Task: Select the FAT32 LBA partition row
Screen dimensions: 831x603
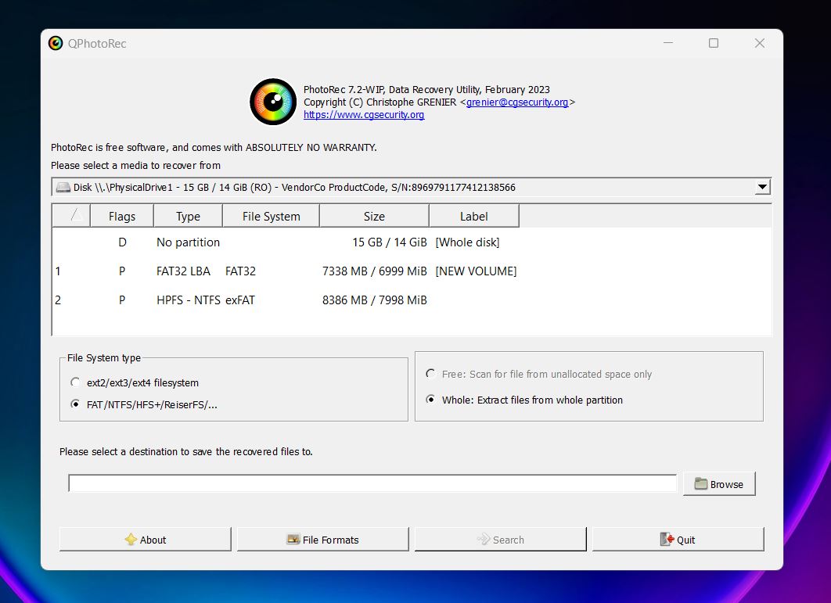Action: pos(412,271)
